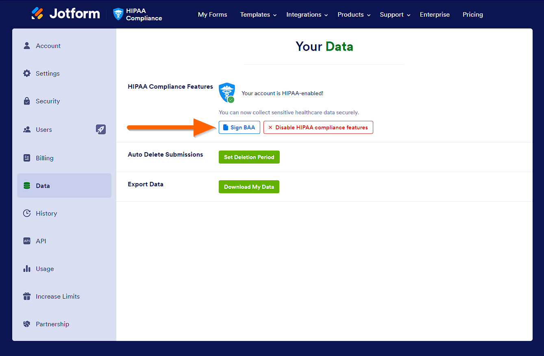Click 'You can now collect sensitive healthcare data securely.' text

(289, 112)
